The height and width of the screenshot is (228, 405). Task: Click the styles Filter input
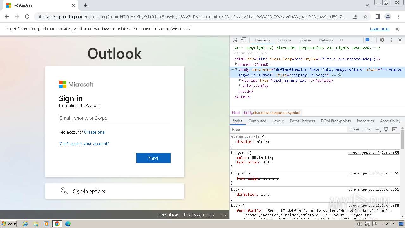point(289,130)
